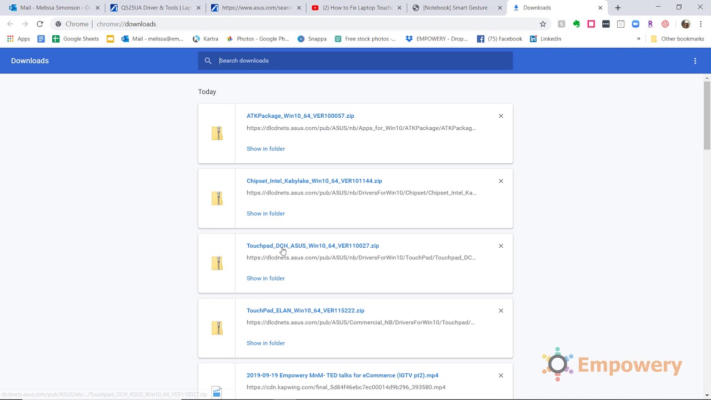Image resolution: width=711 pixels, height=400 pixels.
Task: Click the chrome://downloads address bar
Action: click(x=294, y=24)
